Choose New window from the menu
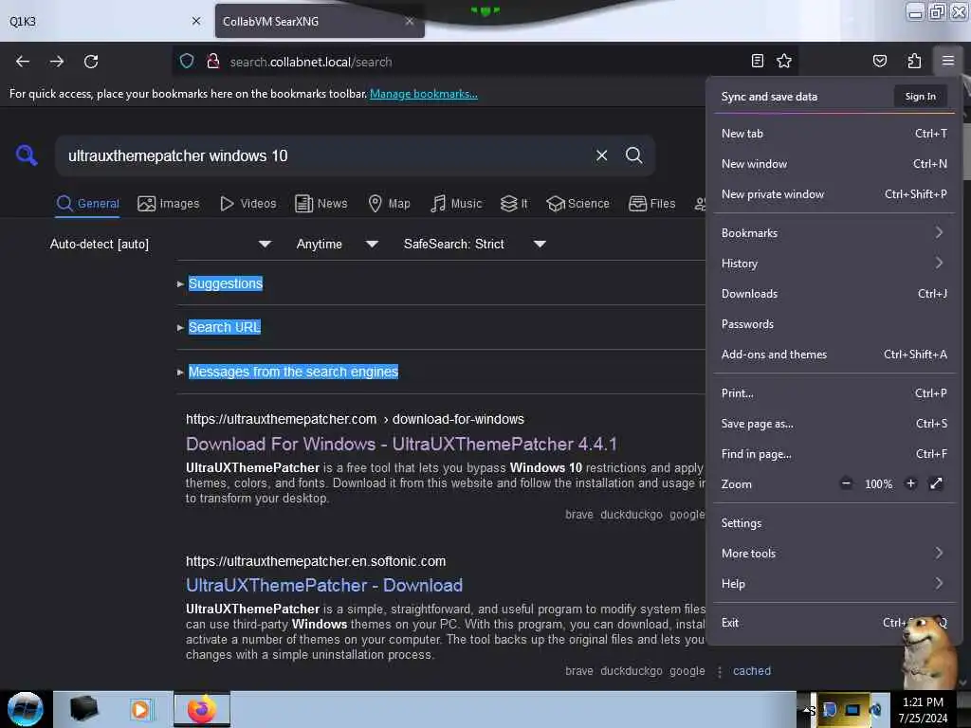The width and height of the screenshot is (971, 728). (x=833, y=163)
